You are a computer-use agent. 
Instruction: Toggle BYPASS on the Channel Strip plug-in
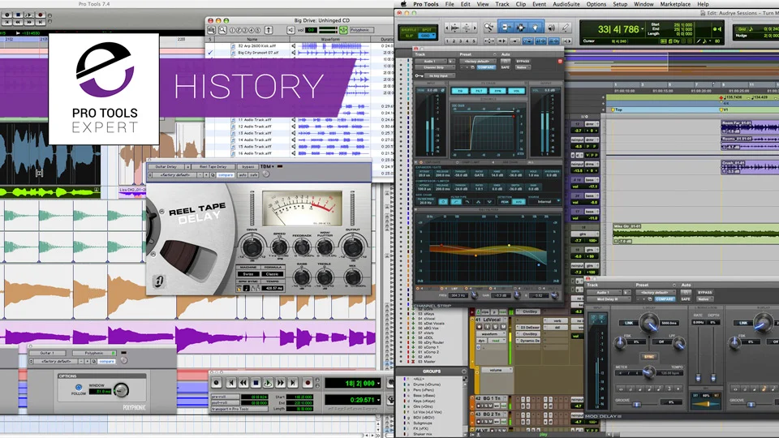[523, 61]
